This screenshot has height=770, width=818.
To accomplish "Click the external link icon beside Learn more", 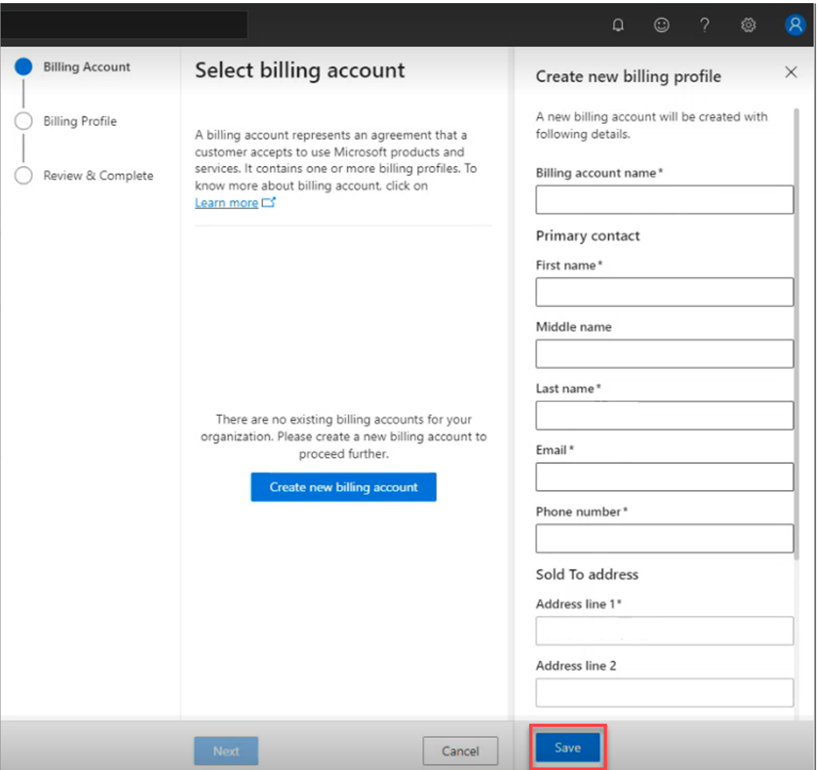I will [269, 203].
